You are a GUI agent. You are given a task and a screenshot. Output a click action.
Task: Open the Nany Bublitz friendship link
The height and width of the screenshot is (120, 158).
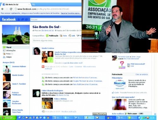click(x=77, y=85)
